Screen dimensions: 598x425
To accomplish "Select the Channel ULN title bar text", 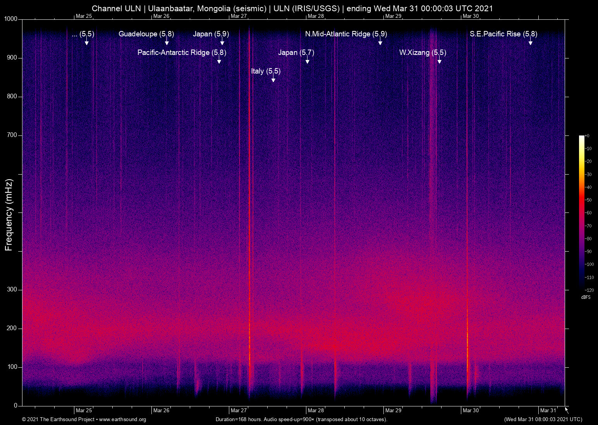I will [116, 8].
